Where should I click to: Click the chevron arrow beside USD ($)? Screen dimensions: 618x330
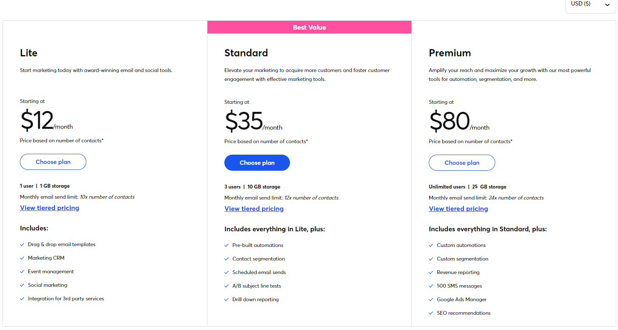tap(607, 5)
